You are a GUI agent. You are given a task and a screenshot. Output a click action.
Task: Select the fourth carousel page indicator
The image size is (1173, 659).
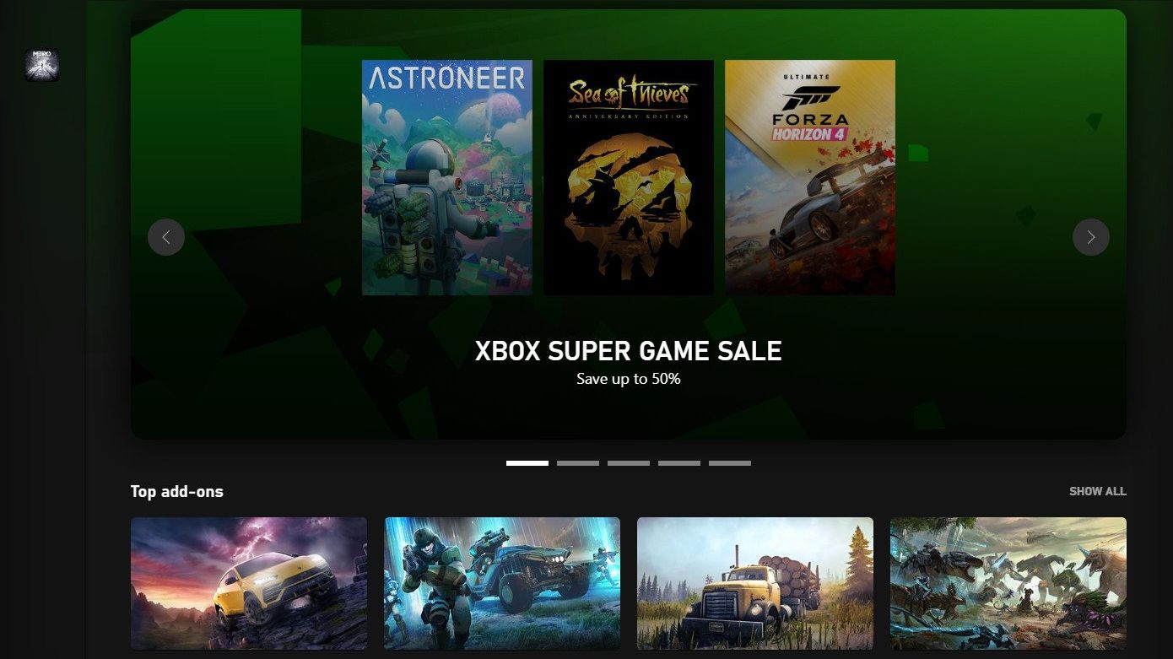(679, 463)
